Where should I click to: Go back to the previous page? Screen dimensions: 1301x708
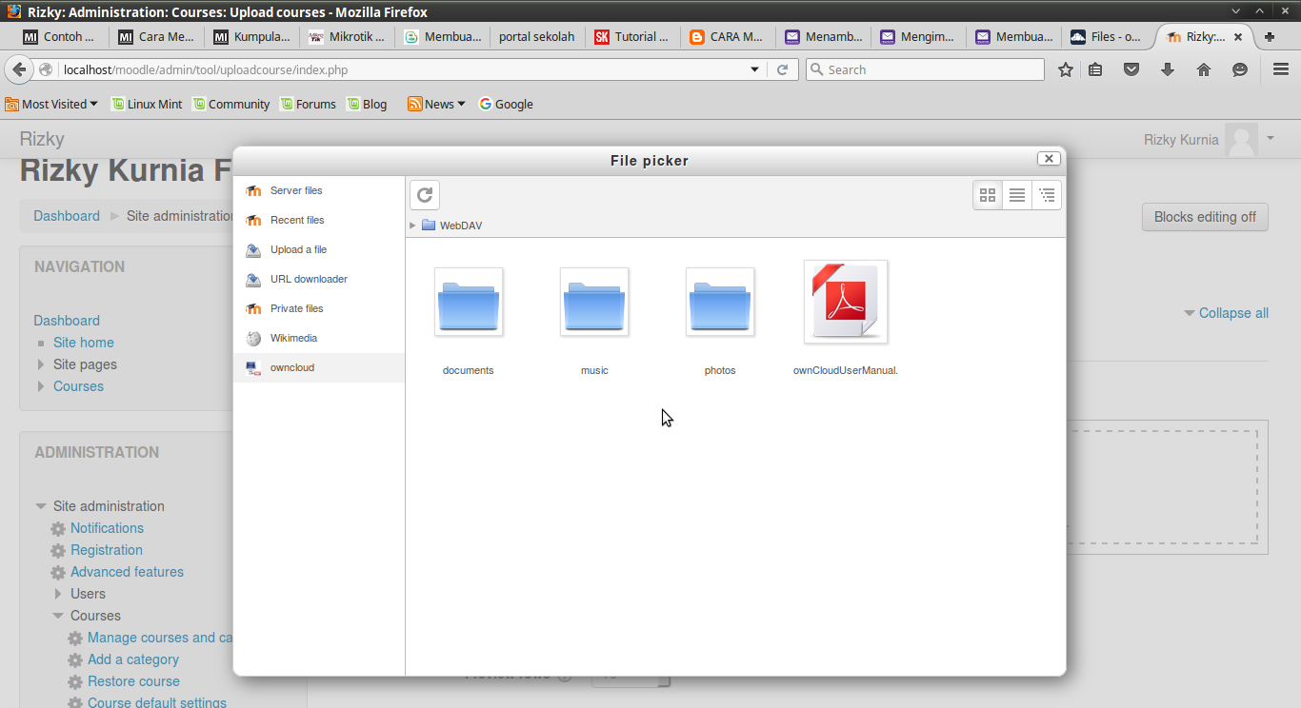pos(19,69)
